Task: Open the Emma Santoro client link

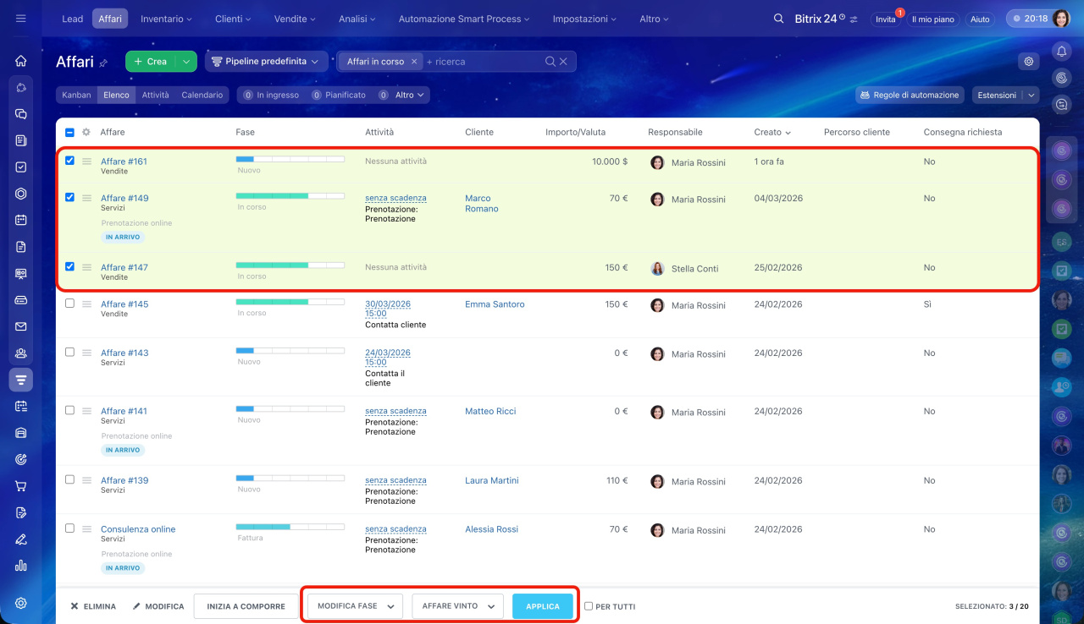Action: pos(495,304)
